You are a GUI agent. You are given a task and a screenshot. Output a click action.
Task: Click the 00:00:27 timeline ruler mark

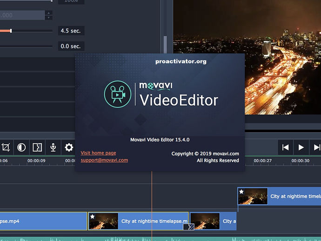coord(263,161)
